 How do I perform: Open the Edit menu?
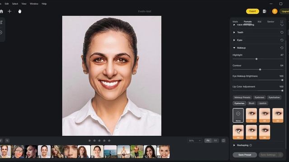[x=7, y=4]
